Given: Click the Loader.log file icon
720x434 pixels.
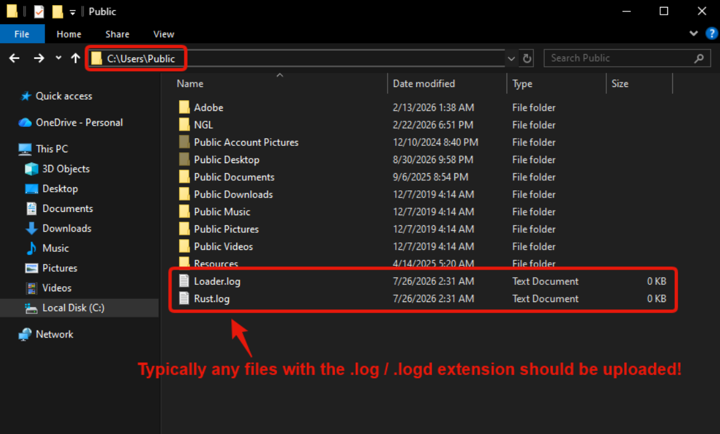Looking at the screenshot, I should pos(184,281).
